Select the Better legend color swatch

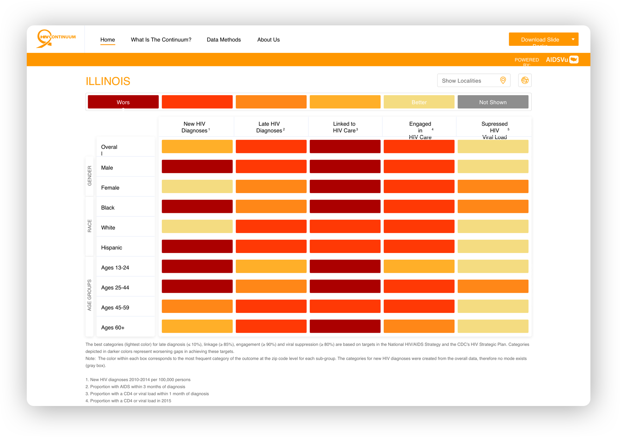[419, 102]
